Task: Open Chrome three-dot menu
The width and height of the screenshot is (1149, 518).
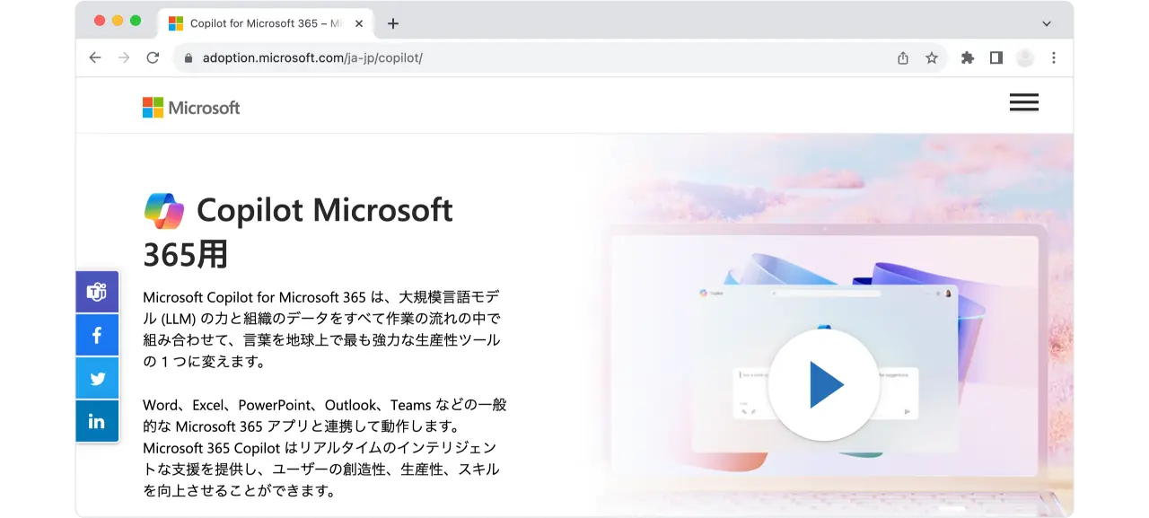Action: click(1054, 57)
